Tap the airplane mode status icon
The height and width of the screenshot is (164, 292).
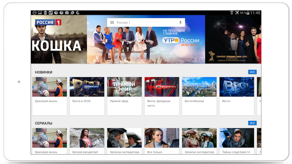237,13
